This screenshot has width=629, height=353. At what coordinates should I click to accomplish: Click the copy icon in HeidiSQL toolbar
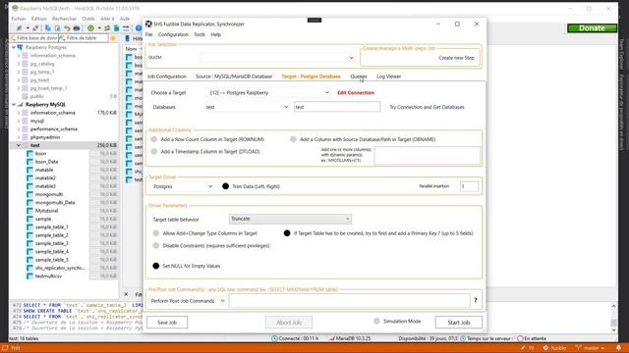(48, 28)
